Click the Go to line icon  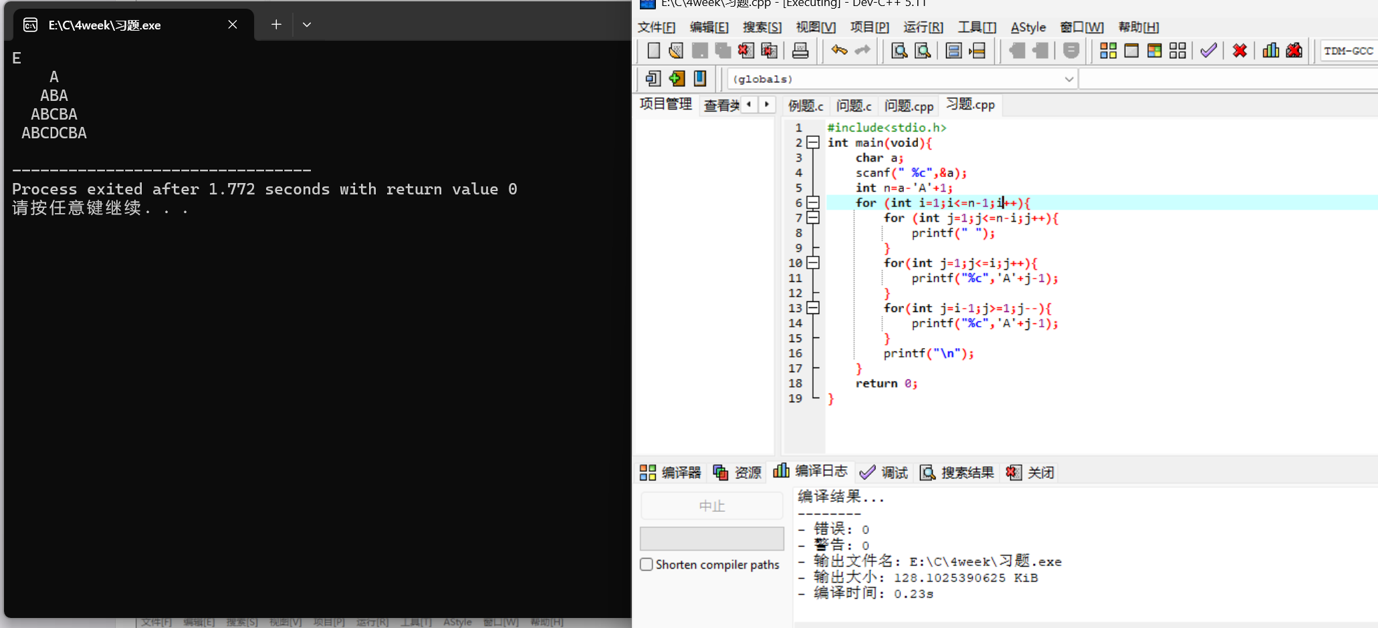(978, 51)
